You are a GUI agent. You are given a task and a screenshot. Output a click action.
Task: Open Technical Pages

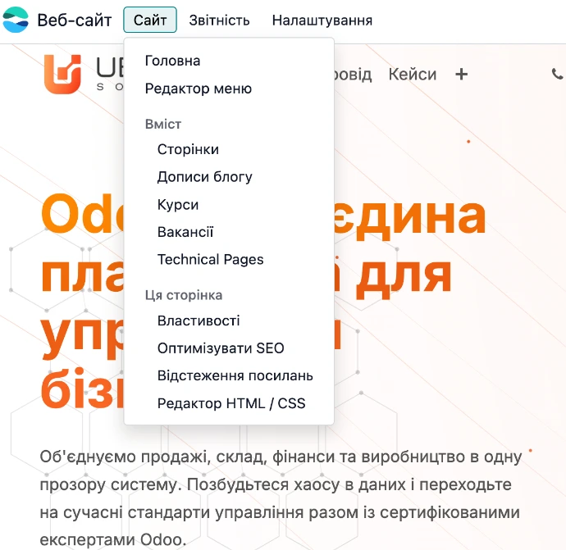[229, 259]
